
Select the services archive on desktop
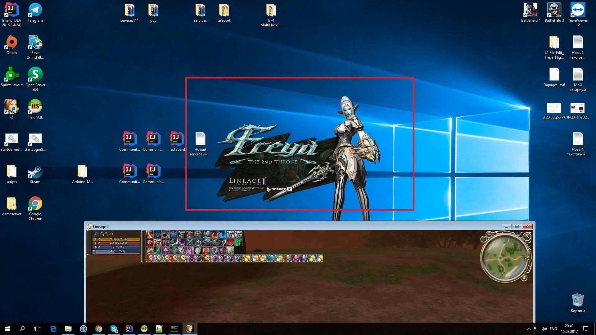click(200, 13)
